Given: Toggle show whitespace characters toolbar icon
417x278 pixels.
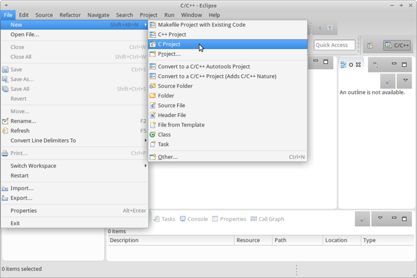Looking at the screenshot, I should point(330,28).
